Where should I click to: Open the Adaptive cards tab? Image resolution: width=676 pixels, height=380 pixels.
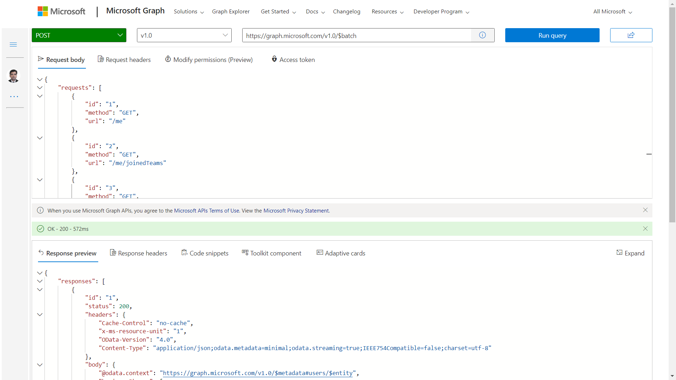pos(341,253)
